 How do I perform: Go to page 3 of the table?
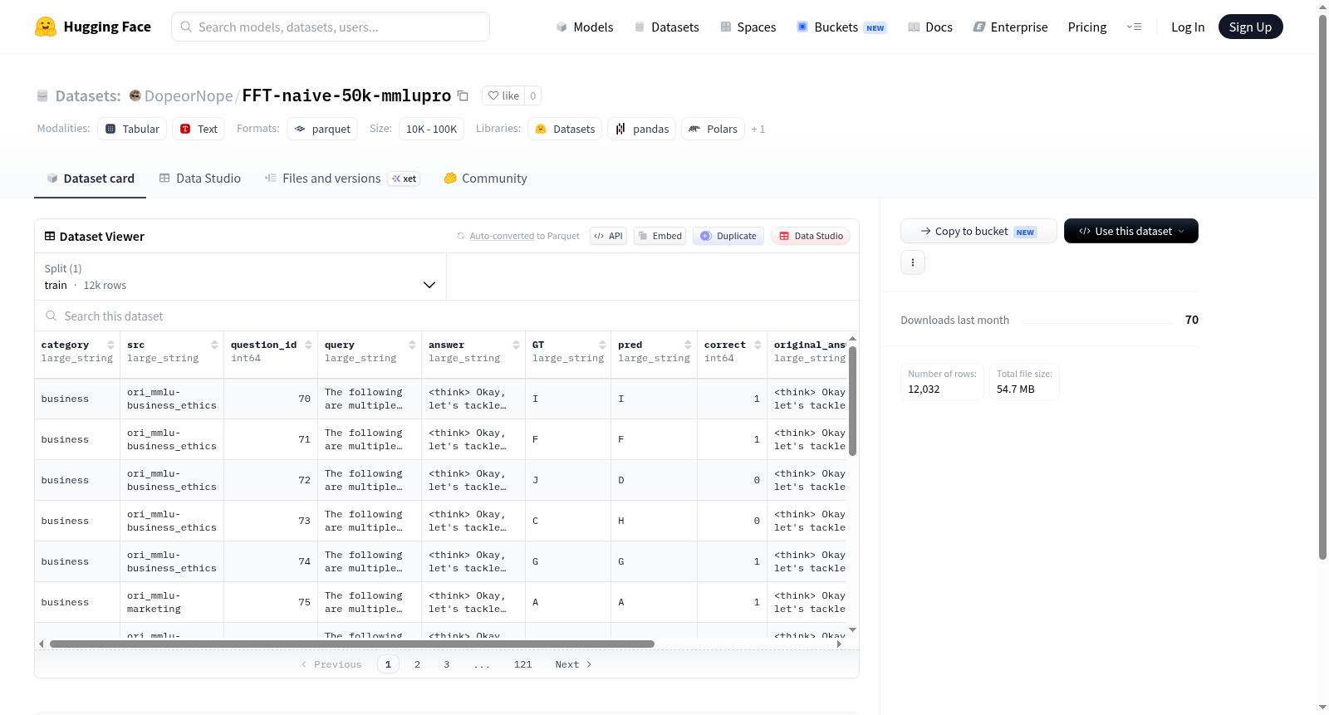(x=446, y=664)
